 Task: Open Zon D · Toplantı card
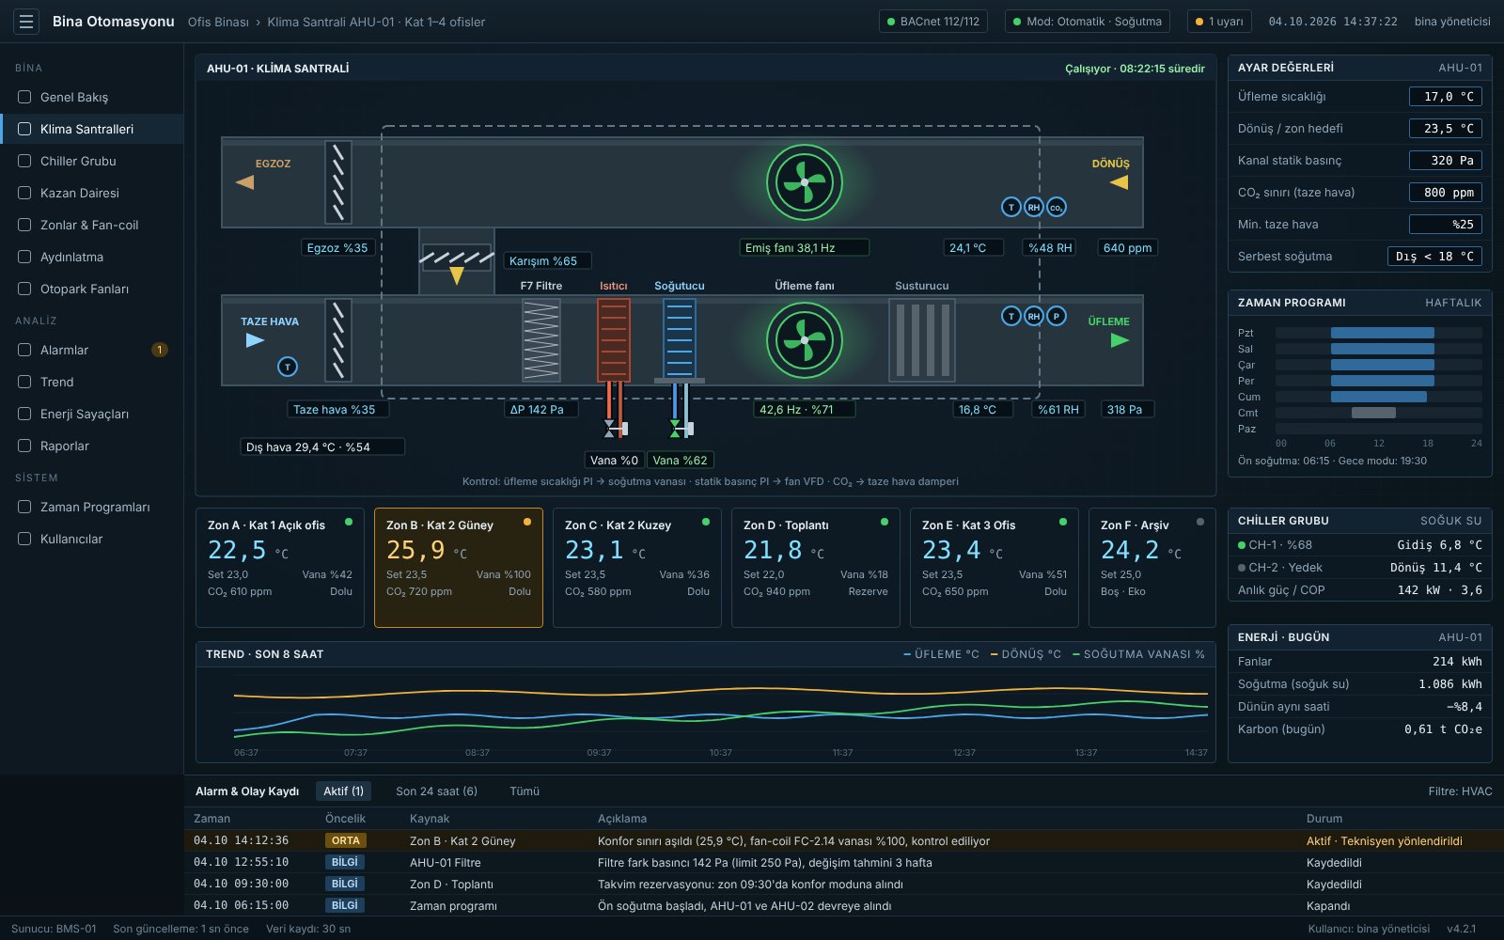pos(816,568)
